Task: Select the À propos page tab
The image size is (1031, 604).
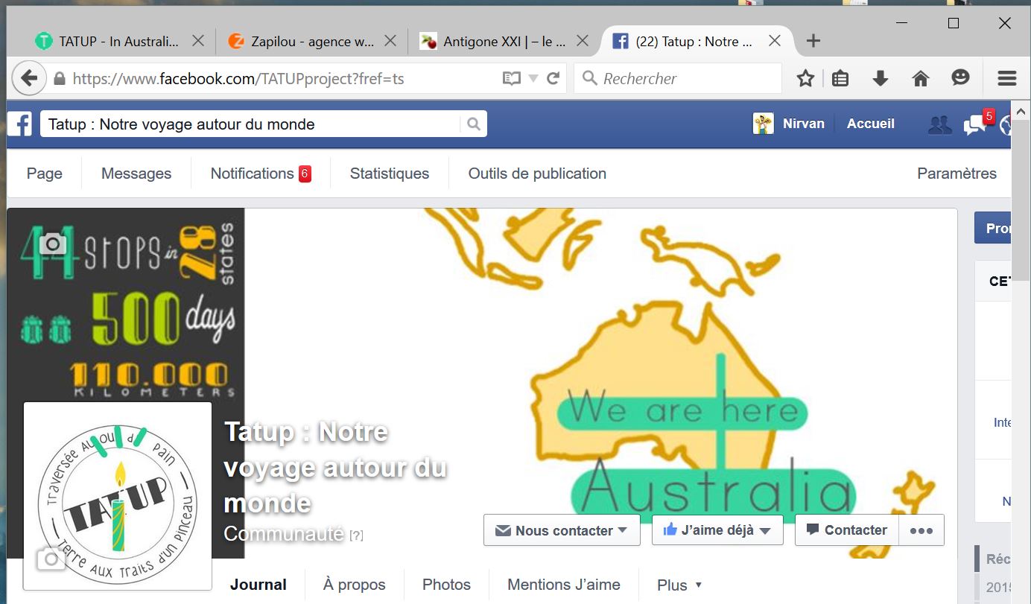Action: coord(355,585)
